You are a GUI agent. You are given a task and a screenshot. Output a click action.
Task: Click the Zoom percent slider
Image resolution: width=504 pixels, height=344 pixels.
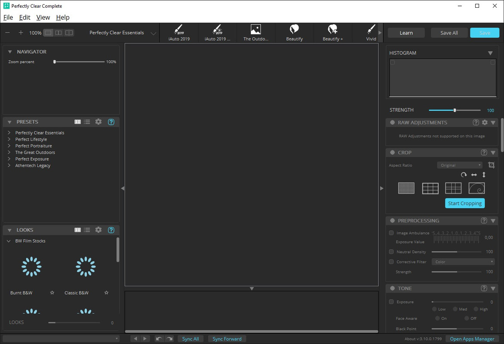click(80, 62)
